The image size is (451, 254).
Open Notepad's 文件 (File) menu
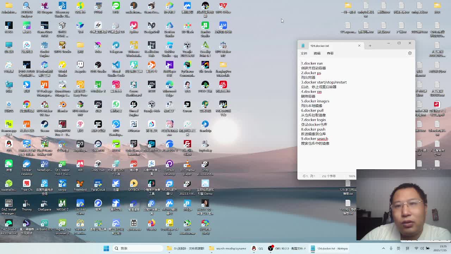[304, 53]
